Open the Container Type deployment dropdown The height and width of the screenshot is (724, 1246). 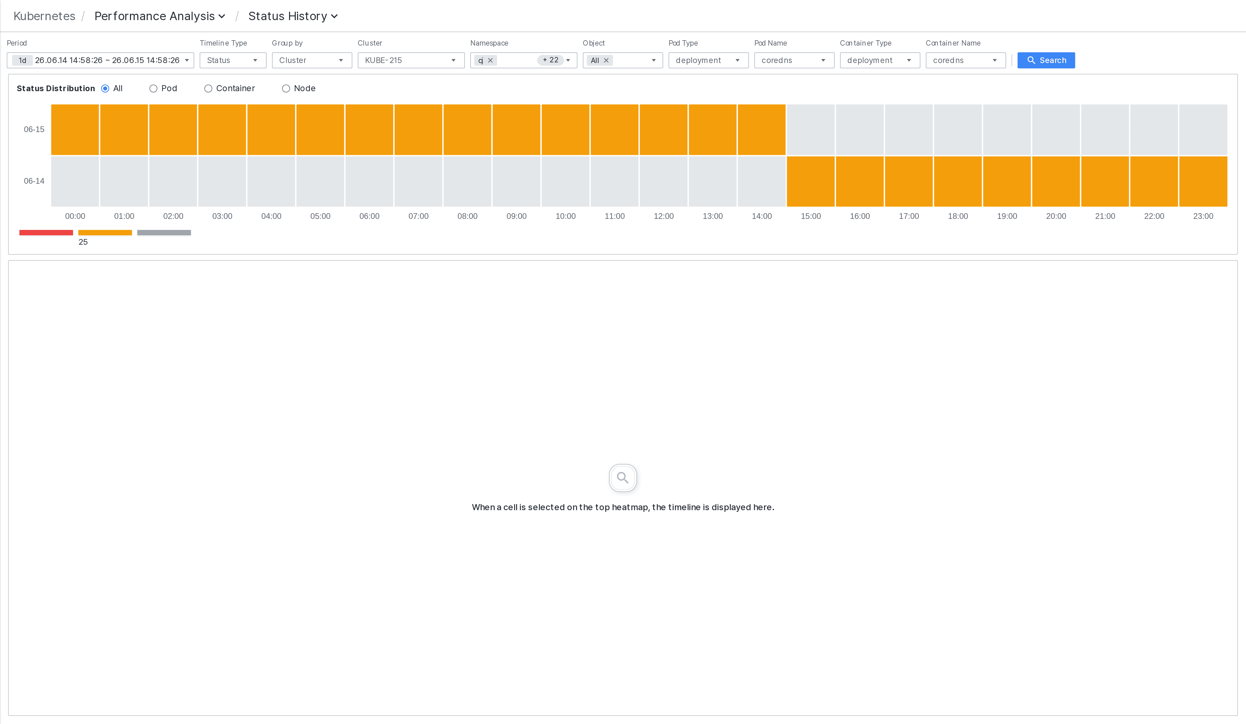[x=880, y=60]
